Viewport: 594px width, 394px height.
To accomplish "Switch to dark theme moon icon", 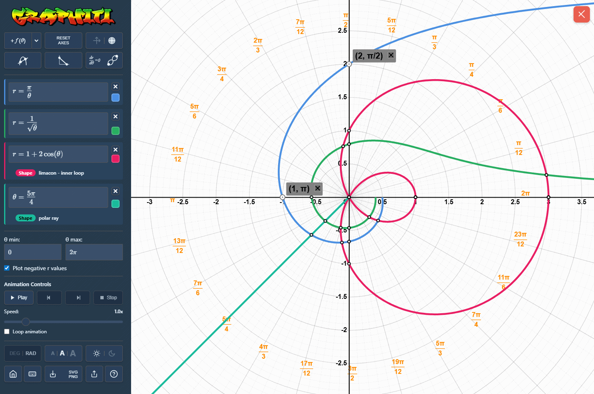I will coord(112,353).
